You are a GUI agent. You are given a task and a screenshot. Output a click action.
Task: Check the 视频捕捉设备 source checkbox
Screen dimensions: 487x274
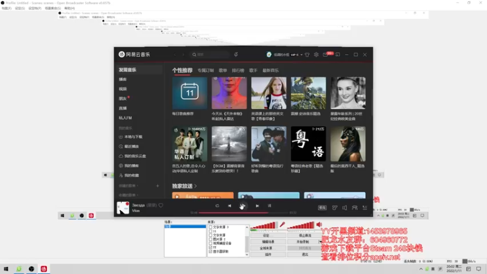pos(211,243)
